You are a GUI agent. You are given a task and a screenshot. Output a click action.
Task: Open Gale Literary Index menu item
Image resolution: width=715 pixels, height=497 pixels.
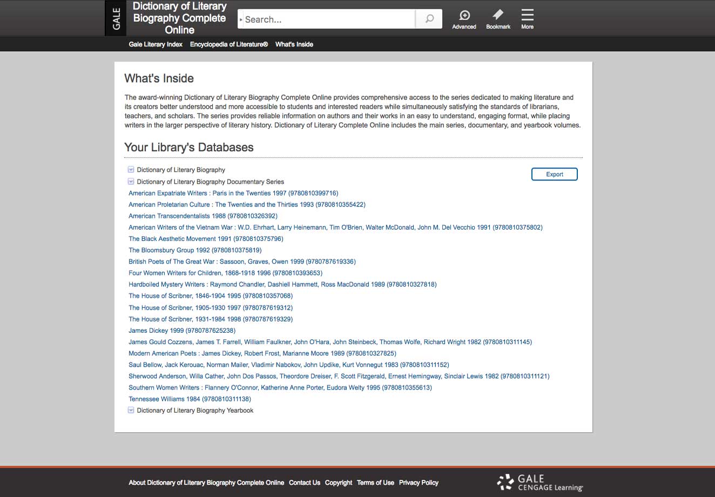coord(156,44)
